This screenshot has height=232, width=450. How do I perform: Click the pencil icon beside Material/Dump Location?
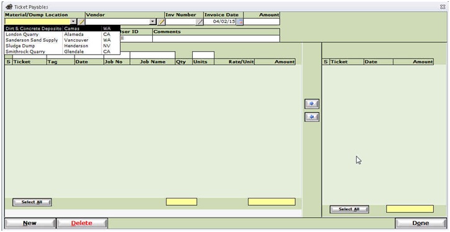pos(81,22)
